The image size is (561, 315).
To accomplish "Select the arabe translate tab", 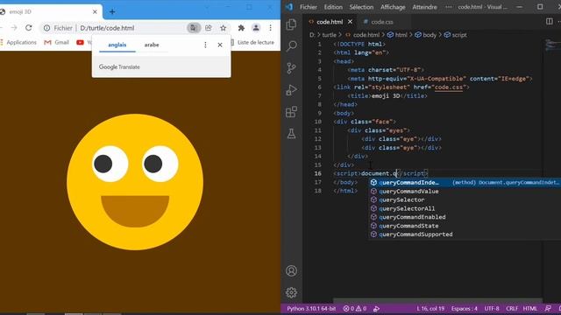I will tap(152, 45).
